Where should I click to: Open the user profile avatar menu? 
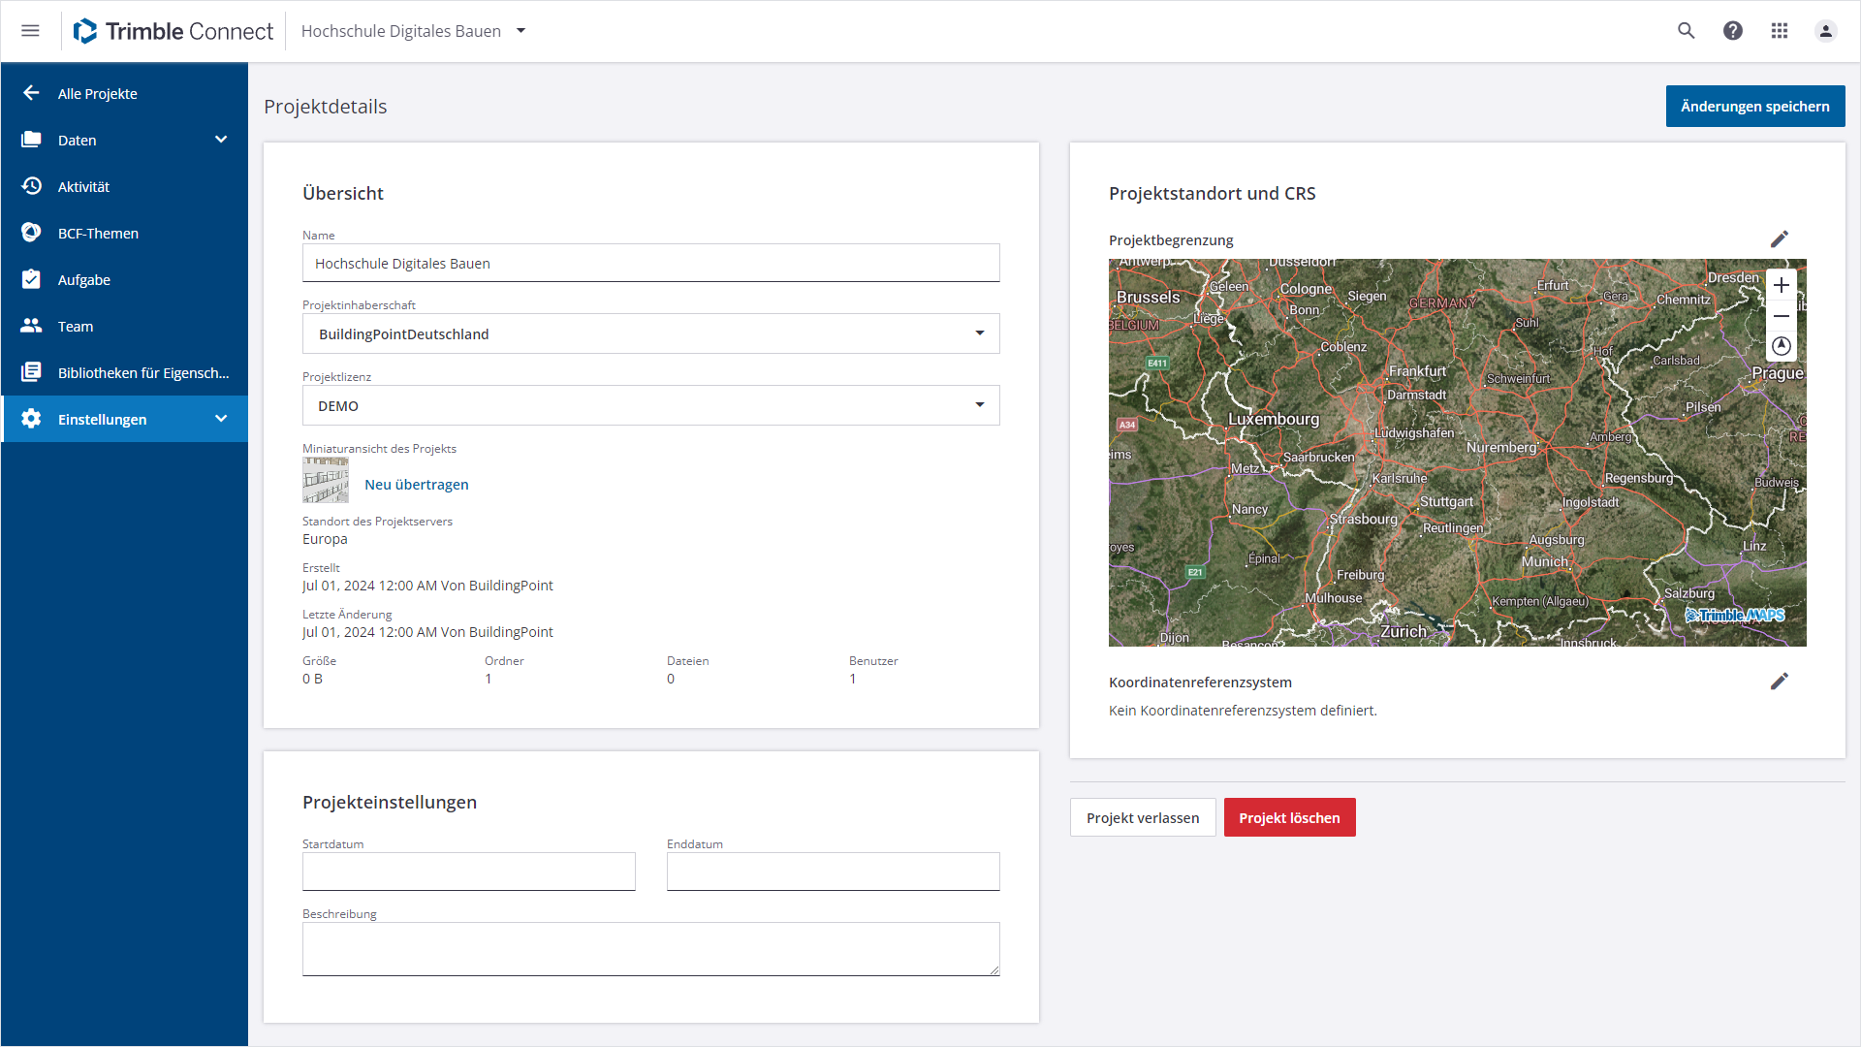pos(1826,31)
